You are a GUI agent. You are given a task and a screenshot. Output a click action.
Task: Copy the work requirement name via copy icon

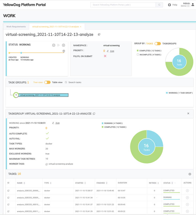click(99, 35)
